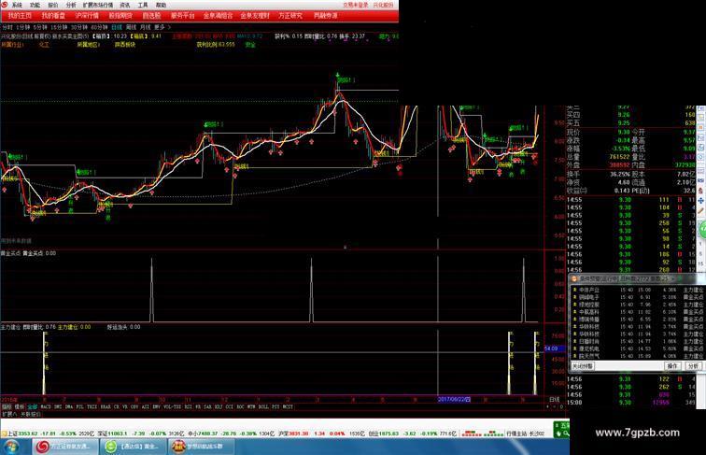
Task: Select MACD indicator
Action: coord(46,406)
